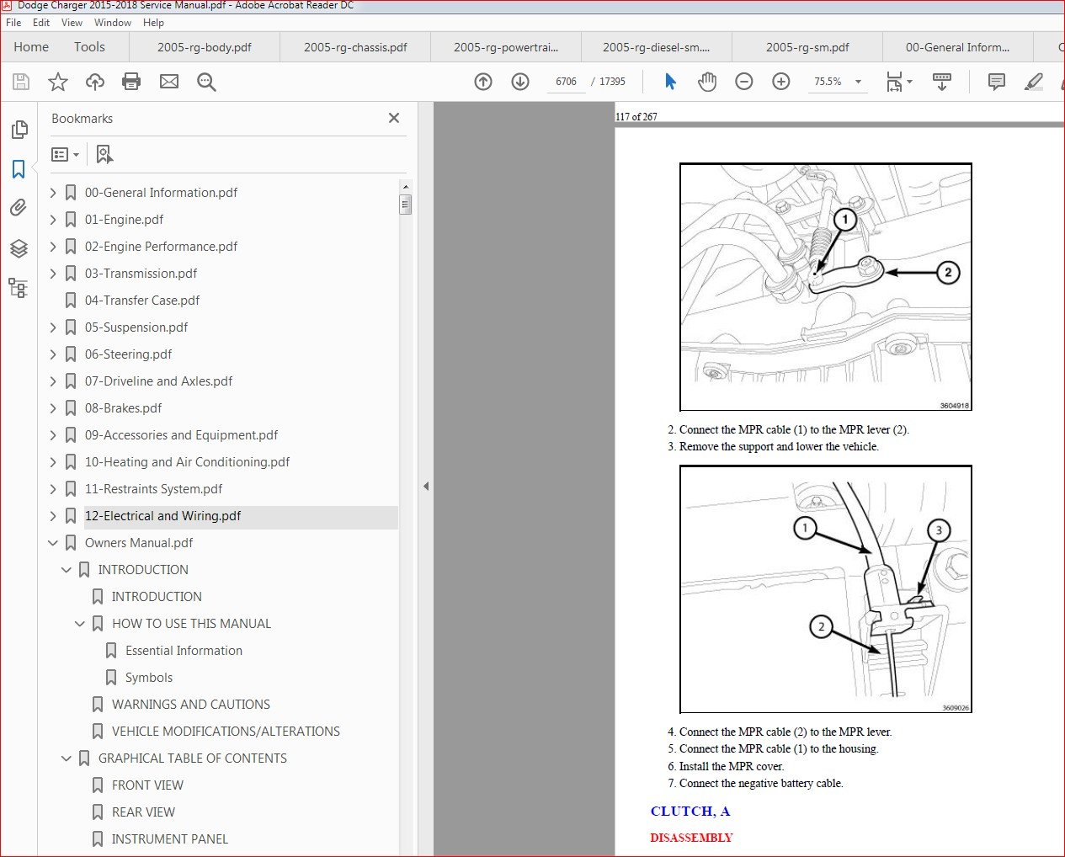
Task: Open fit page options icon
Action: [898, 82]
